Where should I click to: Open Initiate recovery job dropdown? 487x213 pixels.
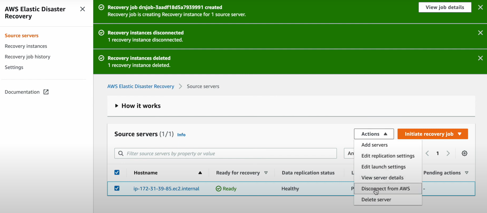tap(433, 134)
